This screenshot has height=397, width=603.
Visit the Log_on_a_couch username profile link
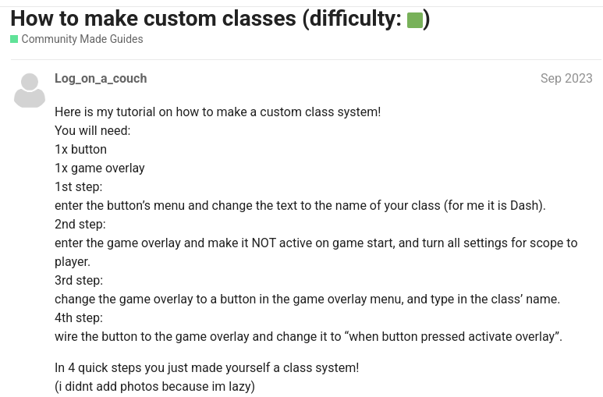coord(101,78)
